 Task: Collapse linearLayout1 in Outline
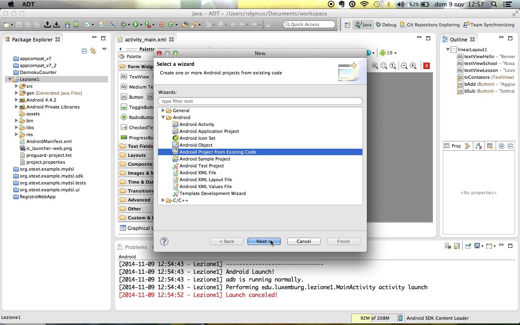tap(448, 50)
